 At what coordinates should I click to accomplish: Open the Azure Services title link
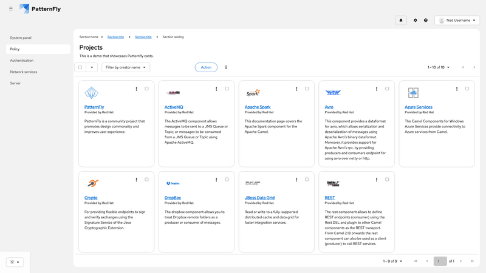419,107
